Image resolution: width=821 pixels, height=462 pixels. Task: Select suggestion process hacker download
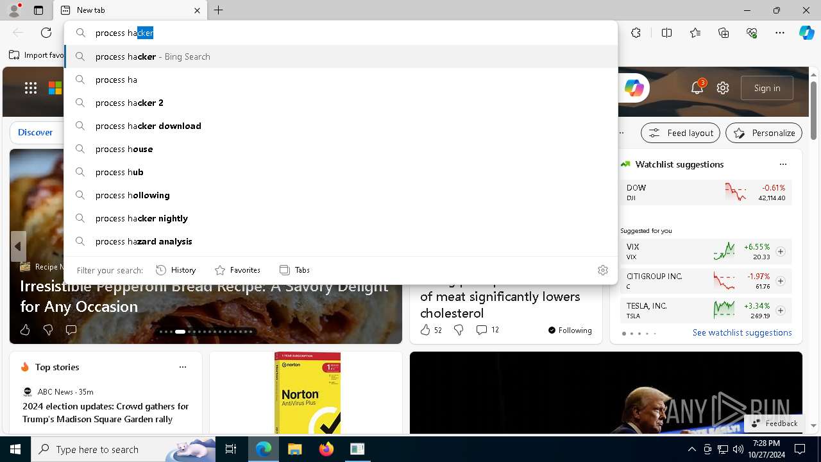tap(341, 126)
